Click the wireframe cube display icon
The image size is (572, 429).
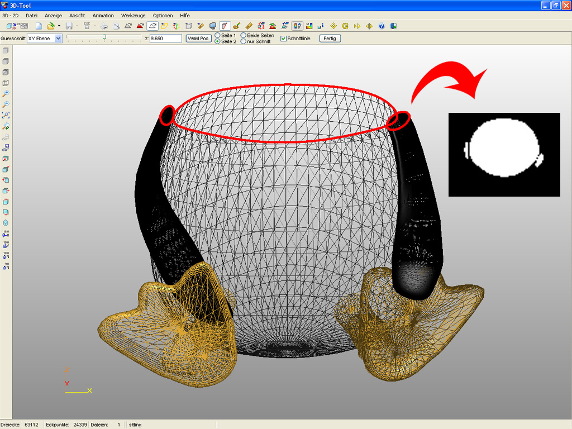(x=6, y=83)
